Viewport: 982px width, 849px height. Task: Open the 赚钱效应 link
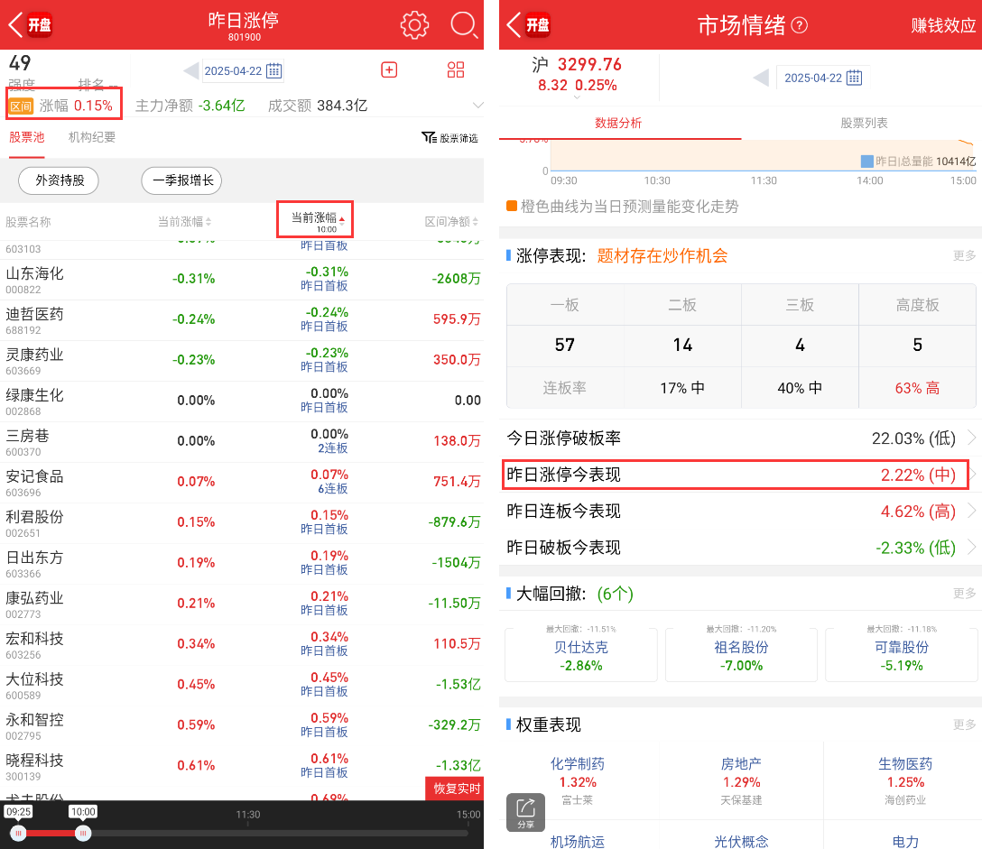(x=943, y=25)
